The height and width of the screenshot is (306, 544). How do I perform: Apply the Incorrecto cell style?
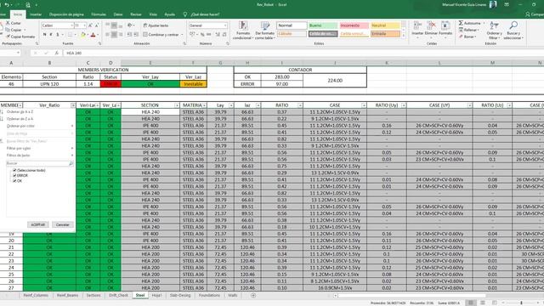354,25
